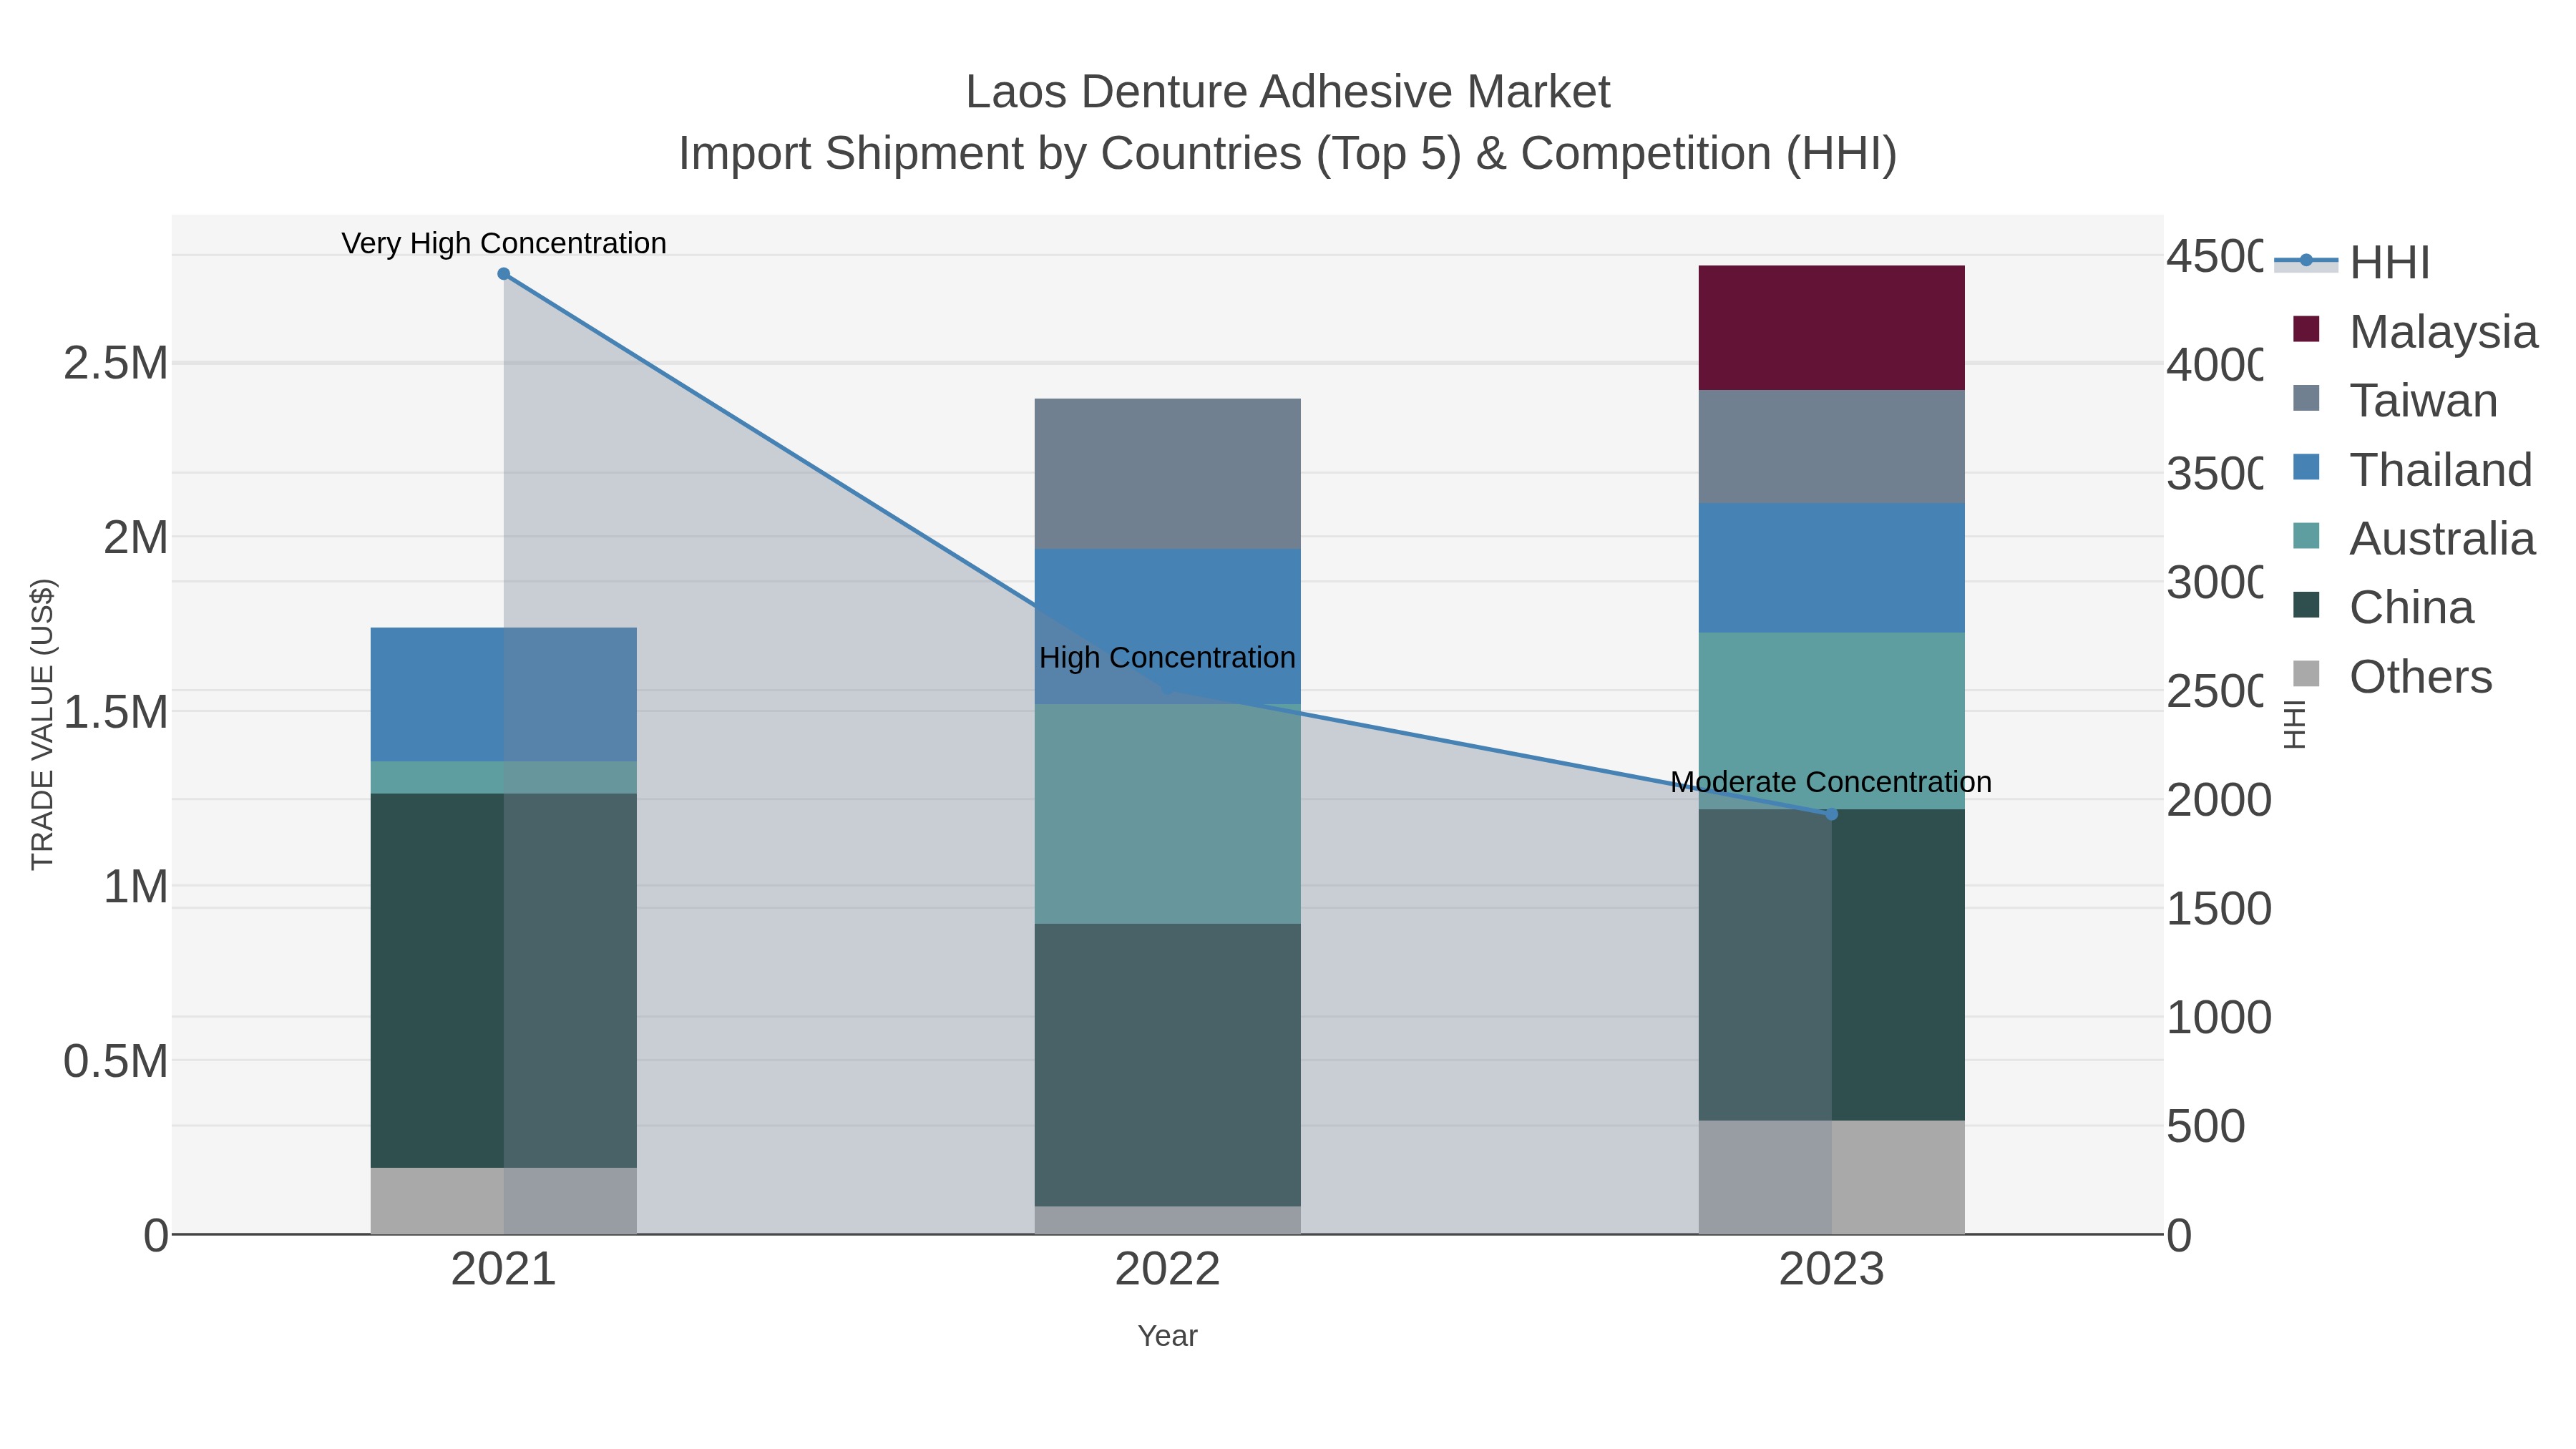Toggle the China legend entry
Image resolution: width=2576 pixels, height=1449 pixels.
click(2383, 607)
